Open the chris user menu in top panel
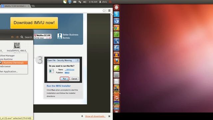Screen dimensions: 213x120 (x=103, y=2)
